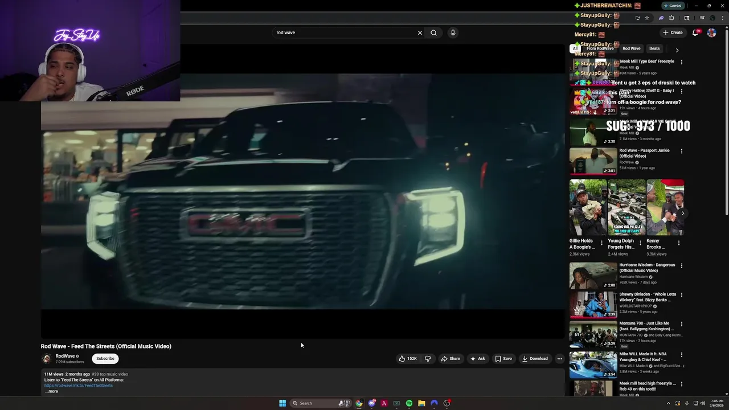The height and width of the screenshot is (410, 729).
Task: Open the Chrome extensions puzzle icon
Action: pos(671,18)
